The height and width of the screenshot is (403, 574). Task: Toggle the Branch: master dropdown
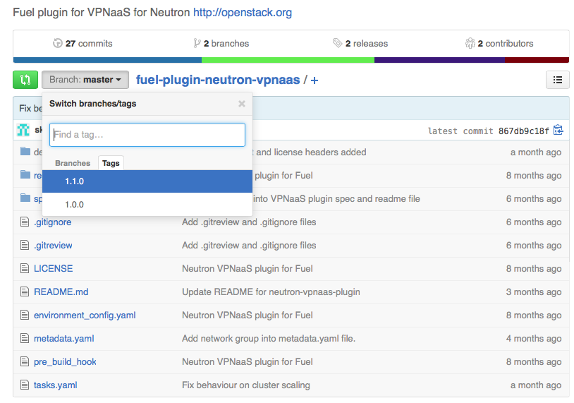[x=85, y=80]
